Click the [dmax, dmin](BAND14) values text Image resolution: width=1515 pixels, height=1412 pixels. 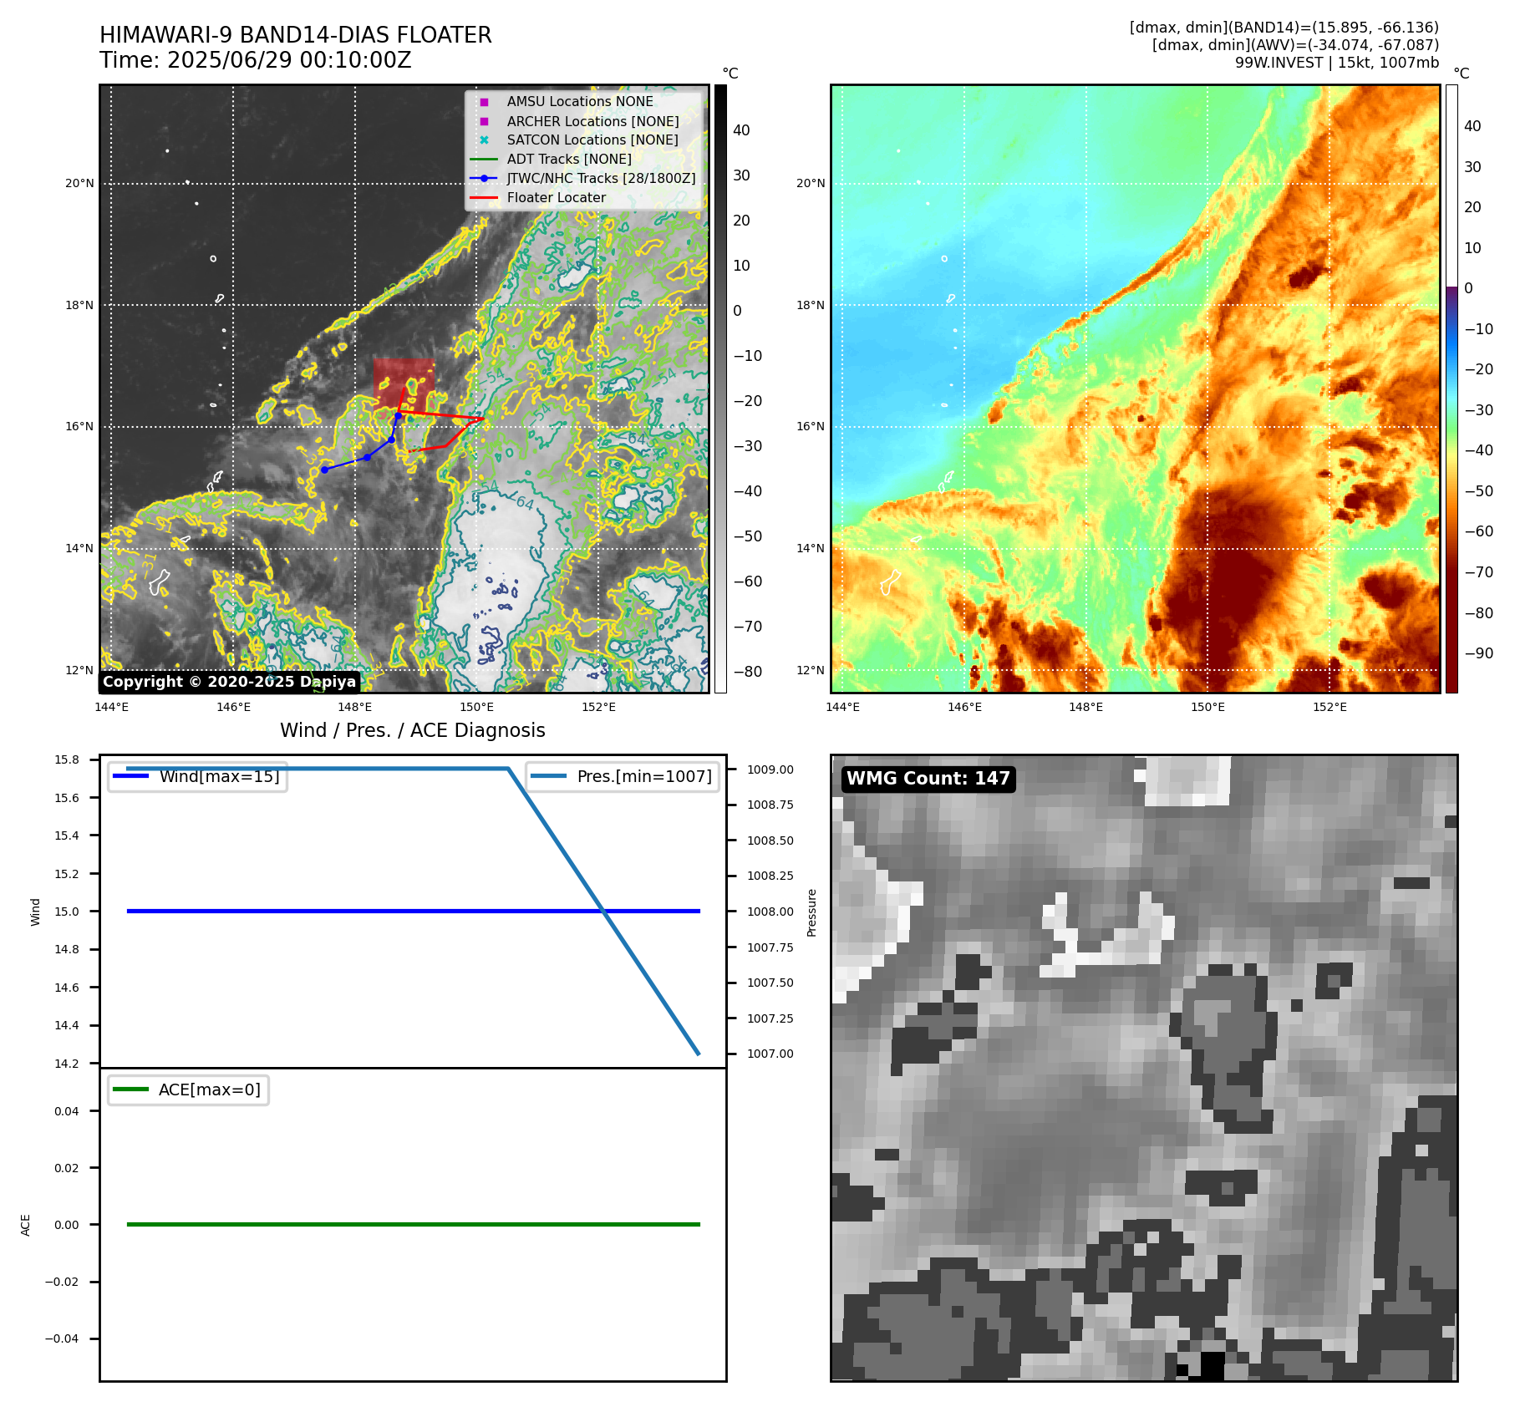[1284, 28]
